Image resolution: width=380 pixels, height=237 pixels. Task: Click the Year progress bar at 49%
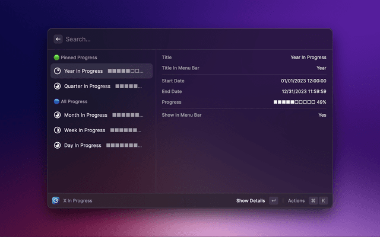[294, 102]
